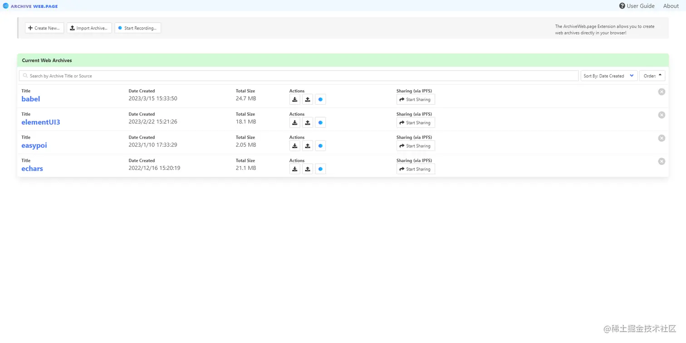
Task: Open the babel archive
Action: pyautogui.click(x=31, y=99)
